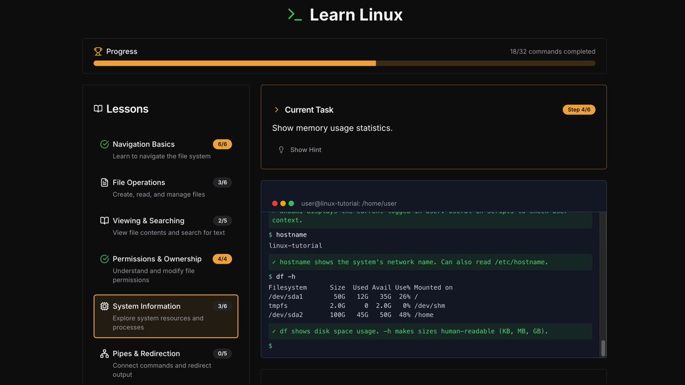Screen dimensions: 685x385
Task: Click the terminal prompt logo beside Learn Linux
Action: (295, 15)
